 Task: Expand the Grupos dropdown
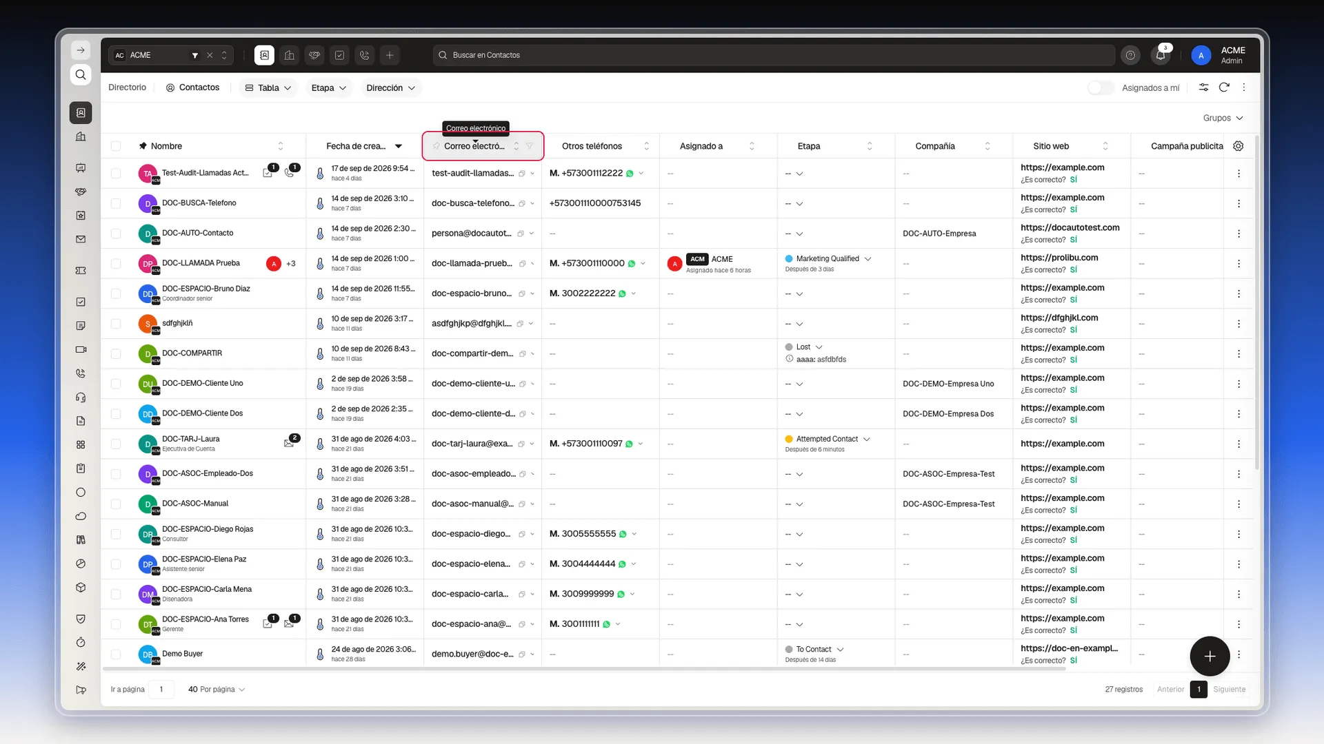point(1223,118)
